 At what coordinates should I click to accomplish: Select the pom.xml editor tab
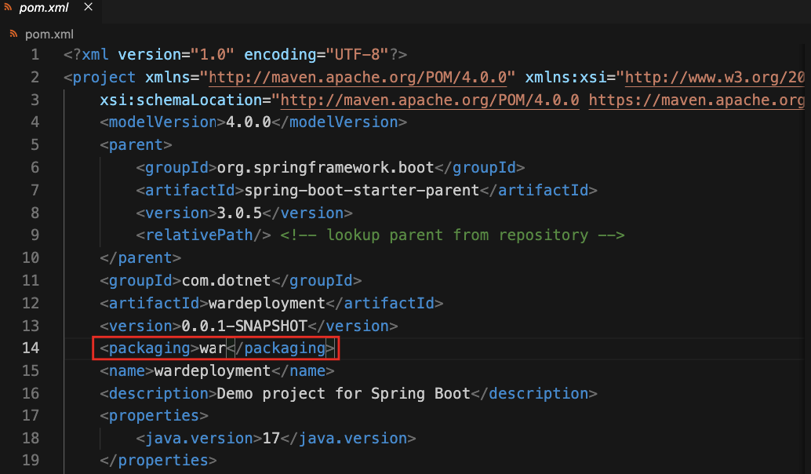click(50, 9)
